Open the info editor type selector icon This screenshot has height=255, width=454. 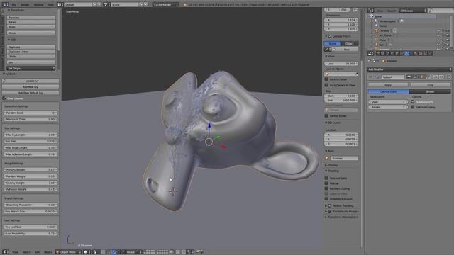[x=5, y=4]
